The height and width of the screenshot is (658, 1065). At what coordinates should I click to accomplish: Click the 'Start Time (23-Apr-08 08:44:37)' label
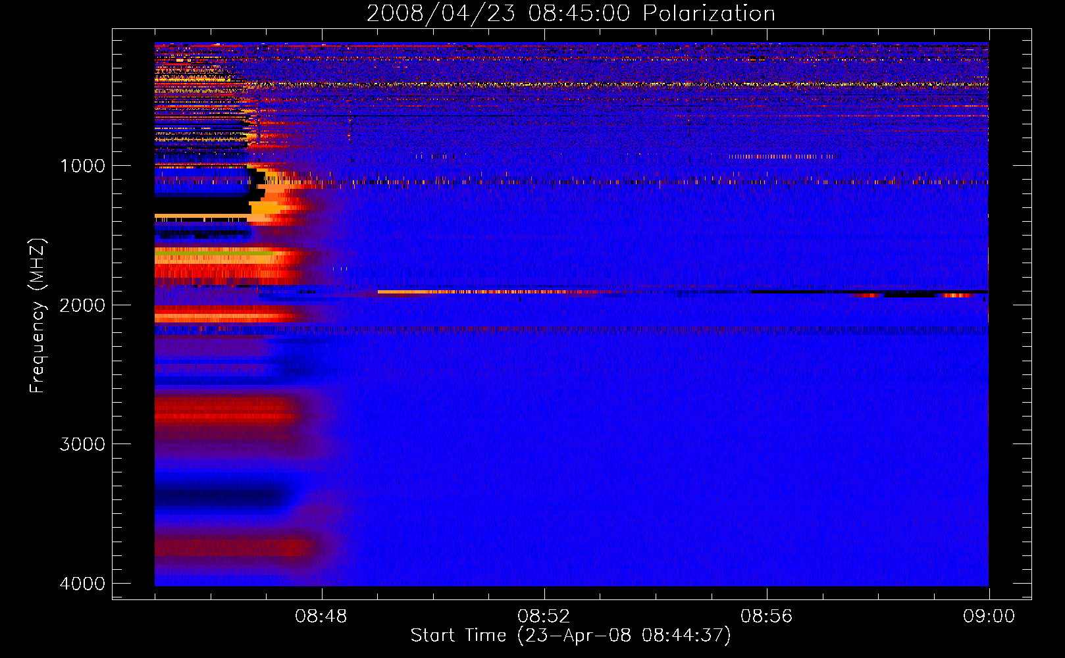[x=571, y=636]
